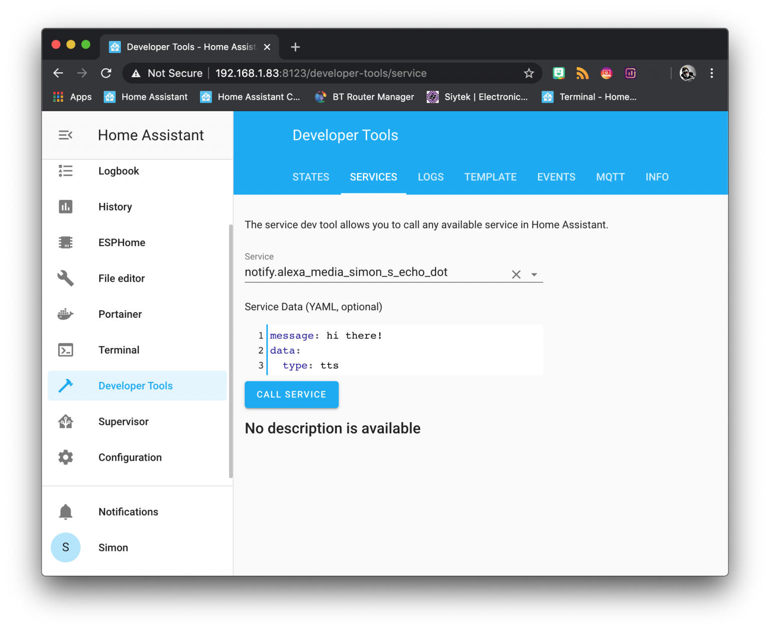Open File editor using the wrench icon

[66, 278]
